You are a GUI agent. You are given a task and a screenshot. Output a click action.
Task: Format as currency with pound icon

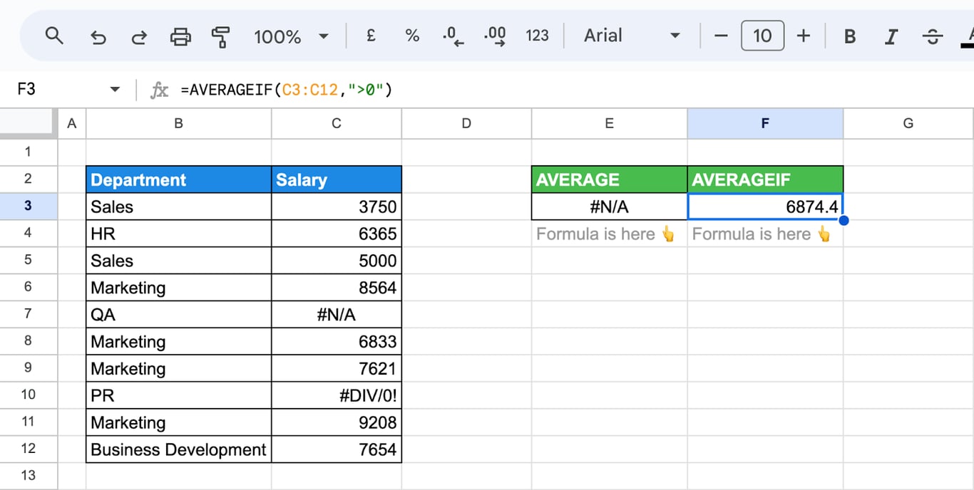(371, 36)
